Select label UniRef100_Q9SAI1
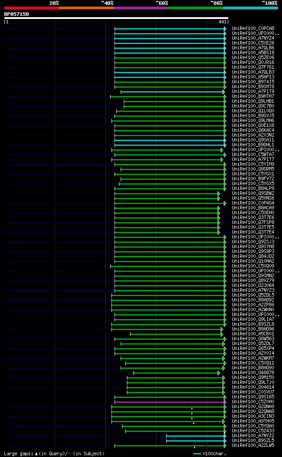This screenshot has height=457, width=282. [x=253, y=140]
